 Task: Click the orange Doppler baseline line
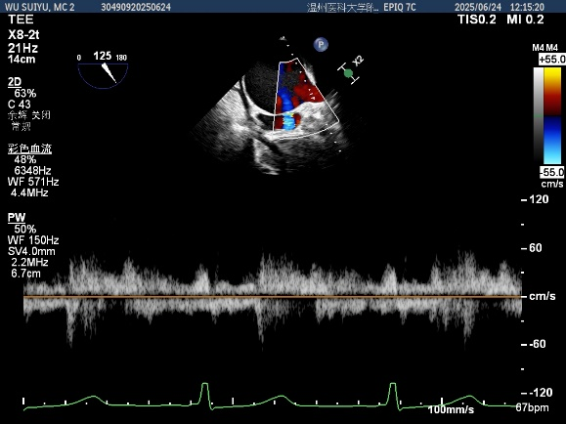273,297
